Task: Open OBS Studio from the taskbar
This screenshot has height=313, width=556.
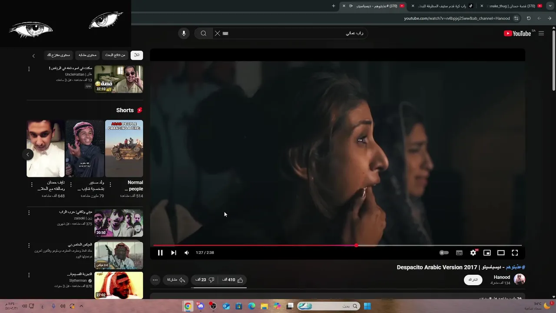Action: point(213,306)
